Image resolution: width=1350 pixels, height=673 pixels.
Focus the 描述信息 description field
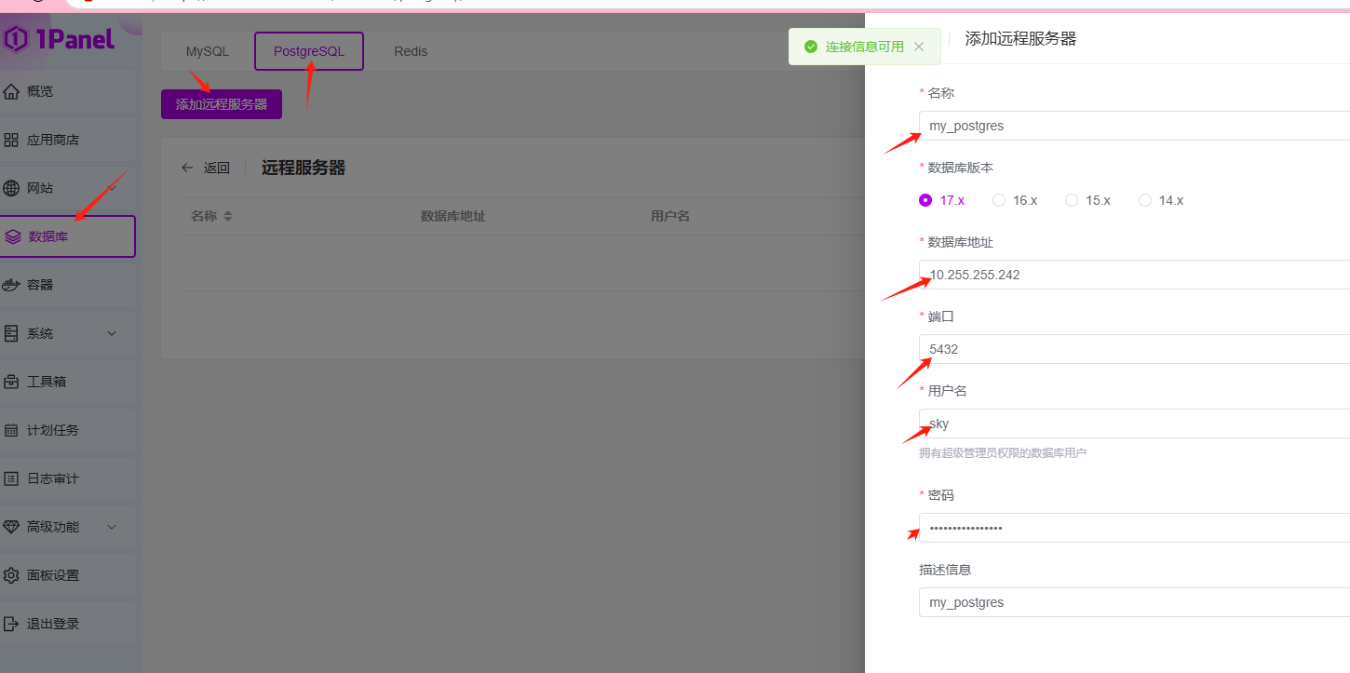[1134, 602]
